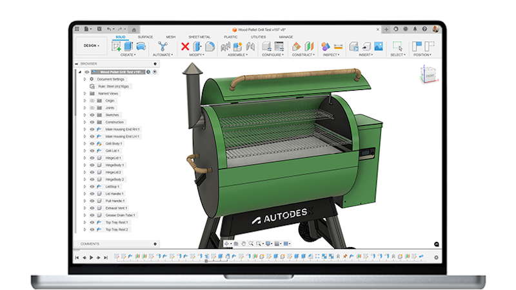Toggle visibility of Joints folder

tap(92, 108)
